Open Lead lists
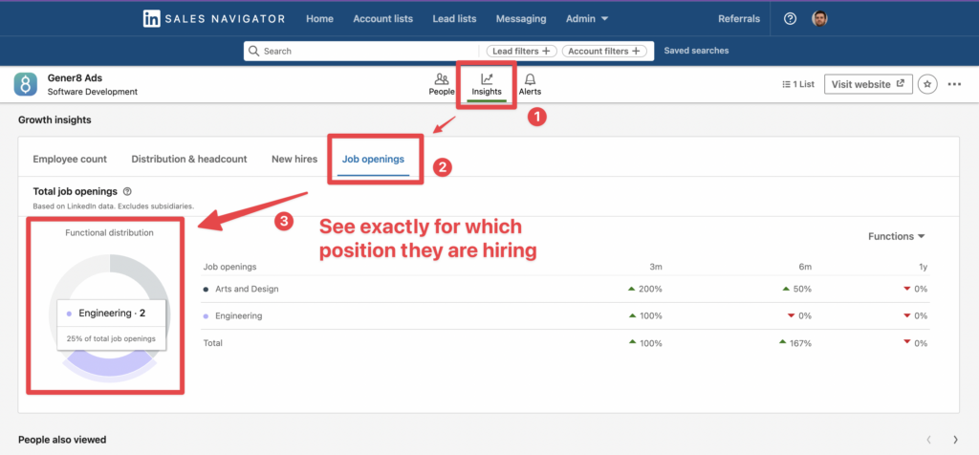 pyautogui.click(x=454, y=19)
